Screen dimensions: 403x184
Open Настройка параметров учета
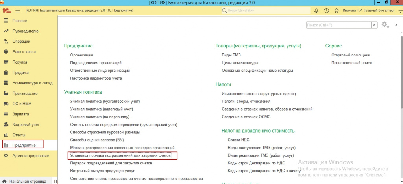pos(96,78)
